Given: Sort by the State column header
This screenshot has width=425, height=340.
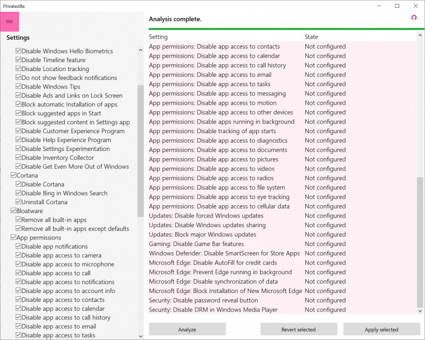Looking at the screenshot, I should (x=358, y=37).
